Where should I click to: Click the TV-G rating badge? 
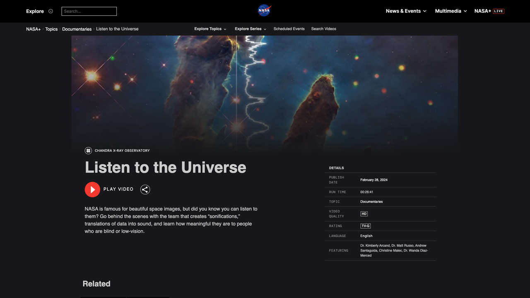coord(366,226)
